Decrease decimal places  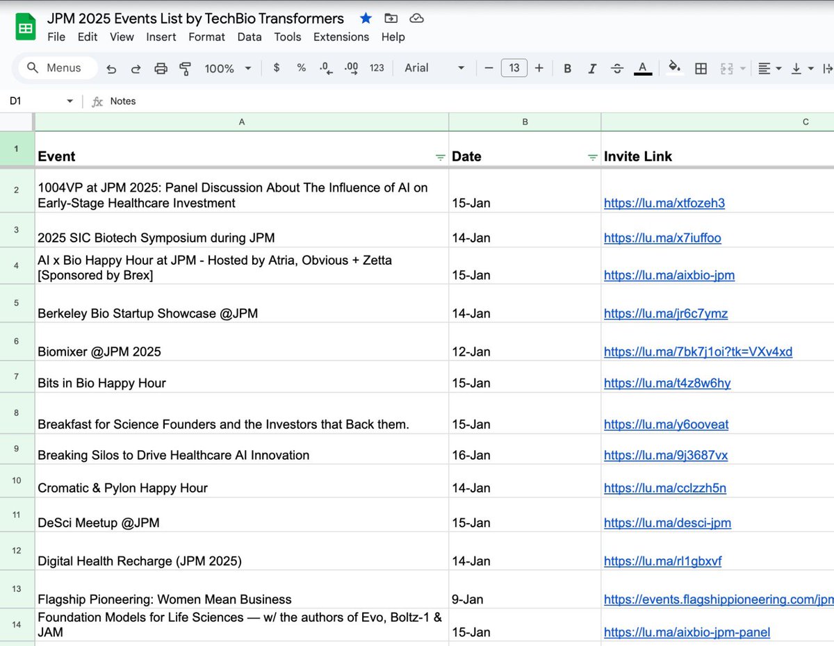tap(325, 68)
